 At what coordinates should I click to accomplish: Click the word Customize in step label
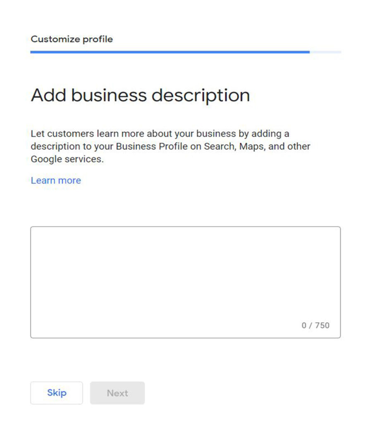[x=55, y=39]
